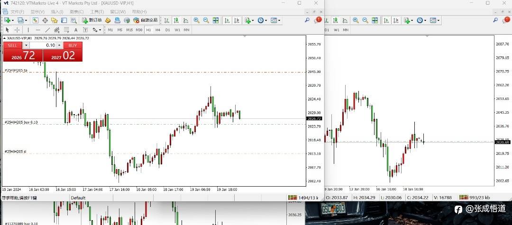
Task: Open search magnifier in right-hand window
Action: 495,20
